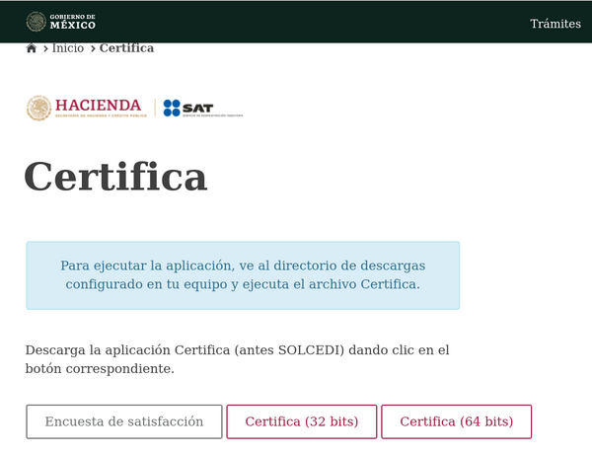This screenshot has height=455, width=592.
Task: Click the blue info alert about ejecutar la aplicación
Action: pyautogui.click(x=243, y=275)
